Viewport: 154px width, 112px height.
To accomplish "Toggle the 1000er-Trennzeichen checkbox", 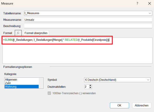I will [50, 93].
